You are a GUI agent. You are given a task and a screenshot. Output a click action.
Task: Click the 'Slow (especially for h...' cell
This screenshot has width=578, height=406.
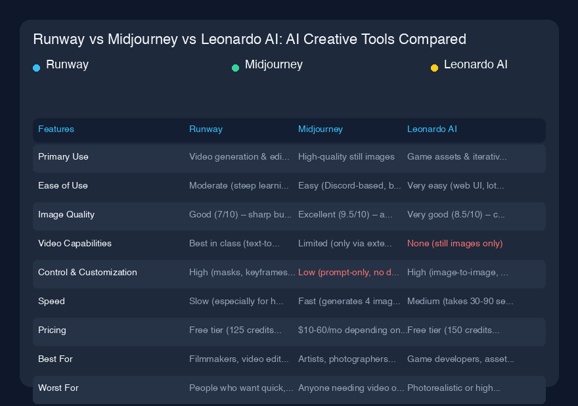pyautogui.click(x=236, y=302)
